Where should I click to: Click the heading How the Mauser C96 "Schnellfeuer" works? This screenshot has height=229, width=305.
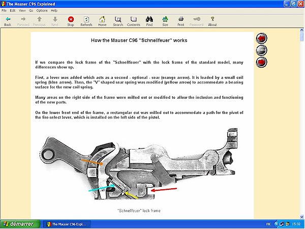click(x=139, y=41)
